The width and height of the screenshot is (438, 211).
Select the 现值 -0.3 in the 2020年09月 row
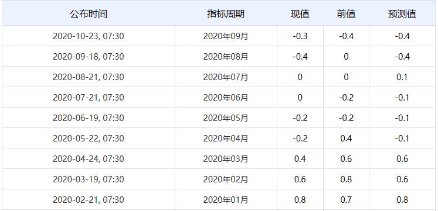click(x=300, y=36)
